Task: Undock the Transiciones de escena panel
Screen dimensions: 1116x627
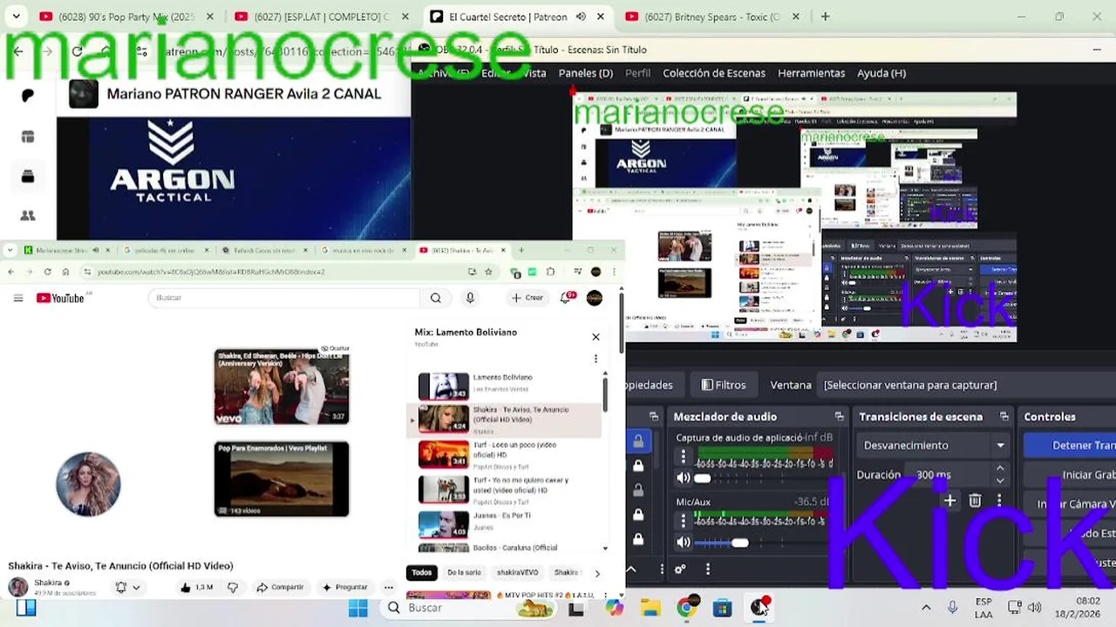Action: pos(1004,417)
